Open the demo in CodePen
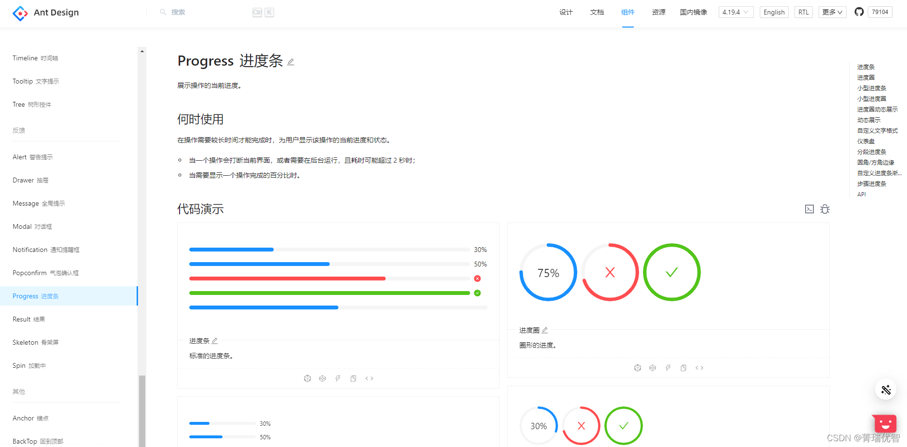 (x=322, y=378)
